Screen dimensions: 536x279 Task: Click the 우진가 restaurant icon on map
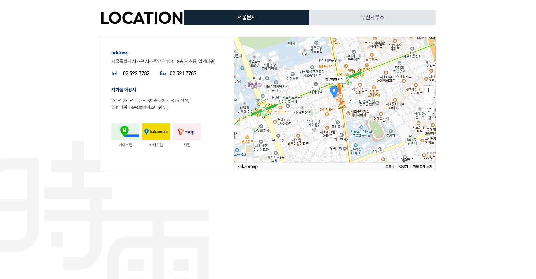tap(321, 66)
